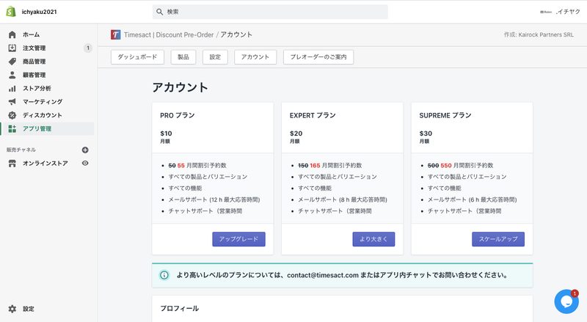Select ホーム in sidebar menu

[x=31, y=34]
